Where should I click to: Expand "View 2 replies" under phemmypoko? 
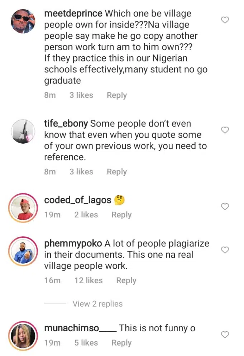[97, 304]
